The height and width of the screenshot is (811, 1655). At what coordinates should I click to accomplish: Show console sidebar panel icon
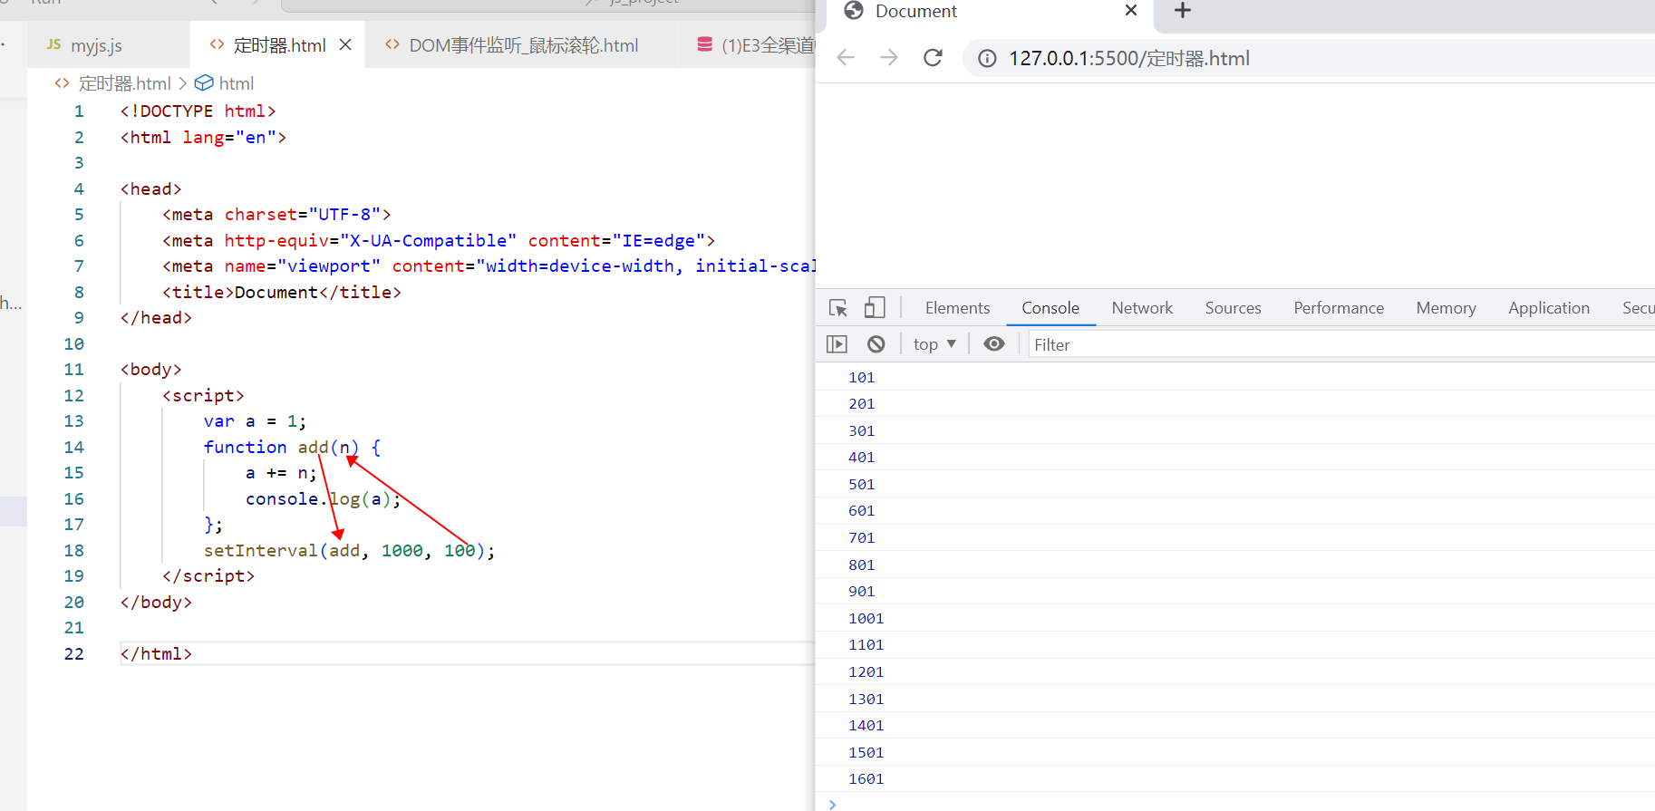(x=837, y=344)
